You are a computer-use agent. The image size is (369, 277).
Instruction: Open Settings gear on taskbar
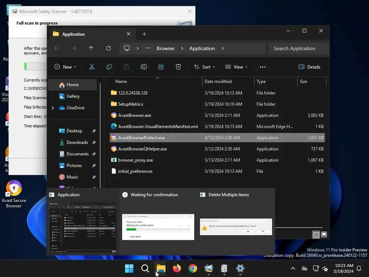tap(240, 268)
